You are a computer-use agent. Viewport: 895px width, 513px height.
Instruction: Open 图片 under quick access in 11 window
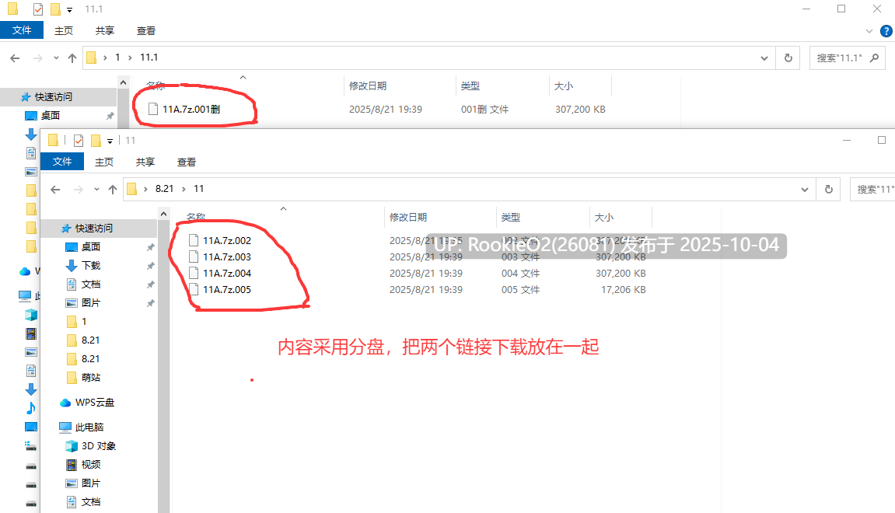[91, 303]
